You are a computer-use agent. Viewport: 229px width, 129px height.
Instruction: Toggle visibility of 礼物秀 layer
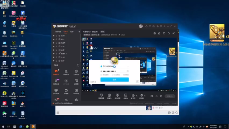(x=54, y=43)
